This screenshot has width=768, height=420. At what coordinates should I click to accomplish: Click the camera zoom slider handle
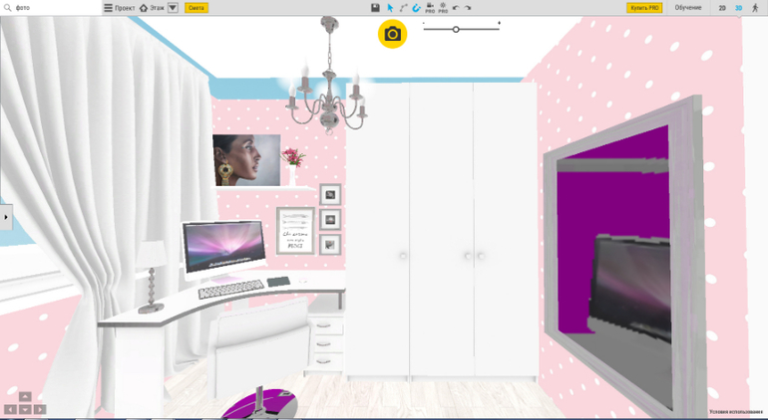(x=456, y=30)
